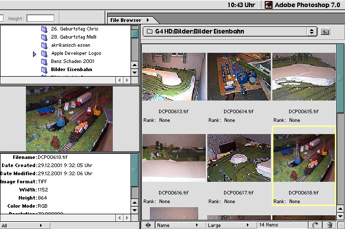Click Rank None under DCP00615.tif

click(287, 120)
